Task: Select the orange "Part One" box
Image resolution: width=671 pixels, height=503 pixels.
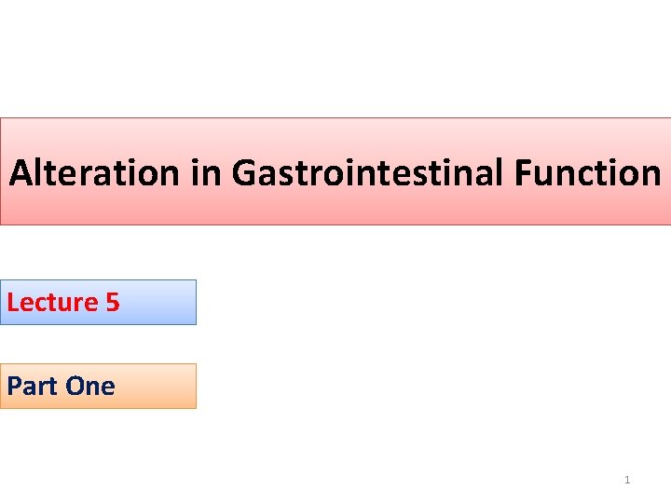Action: (98, 386)
